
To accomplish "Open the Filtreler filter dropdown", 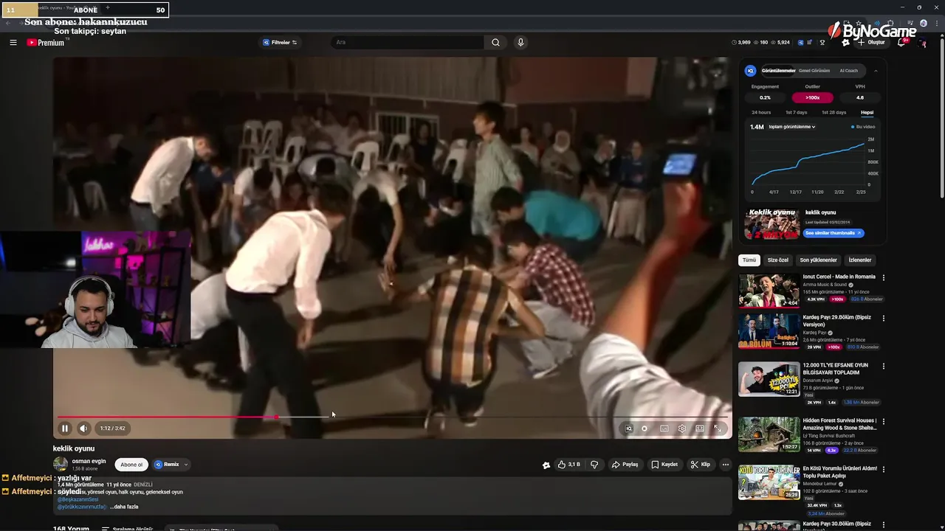I will pos(280,42).
